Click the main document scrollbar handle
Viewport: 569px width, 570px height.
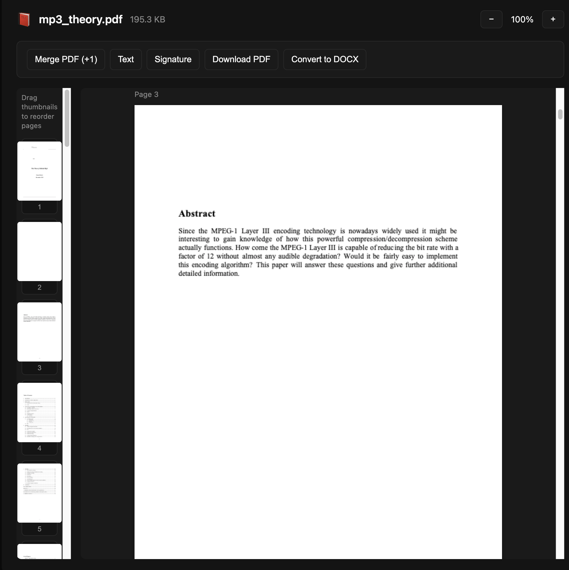click(x=560, y=113)
